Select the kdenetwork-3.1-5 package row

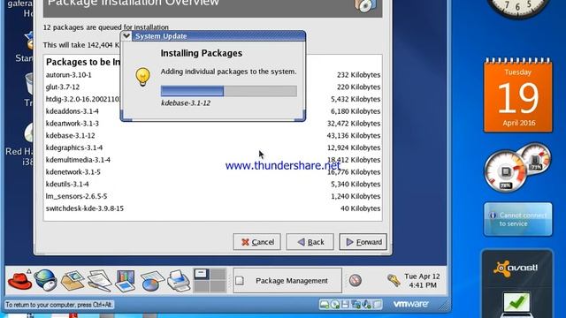pos(213,172)
